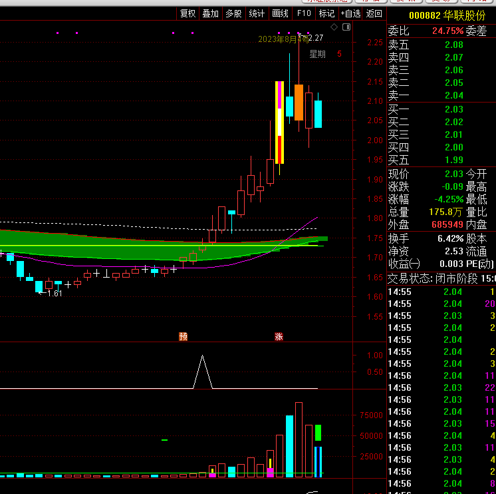Click the 2.25 label on the price axis

click(x=375, y=43)
